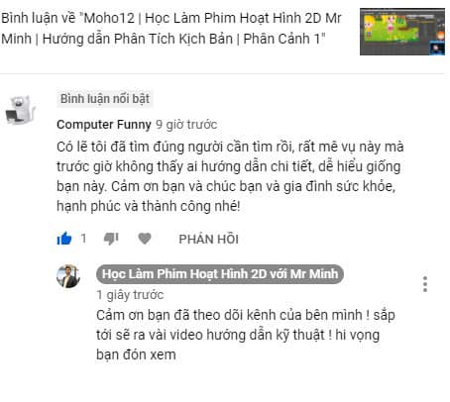The image size is (450, 402).
Task: Open the Computer Funny channel name
Action: [x=104, y=125]
